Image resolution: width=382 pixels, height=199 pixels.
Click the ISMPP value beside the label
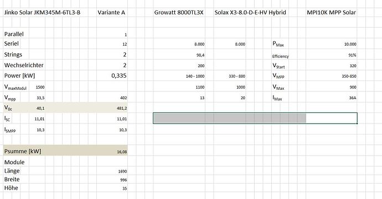click(40, 130)
